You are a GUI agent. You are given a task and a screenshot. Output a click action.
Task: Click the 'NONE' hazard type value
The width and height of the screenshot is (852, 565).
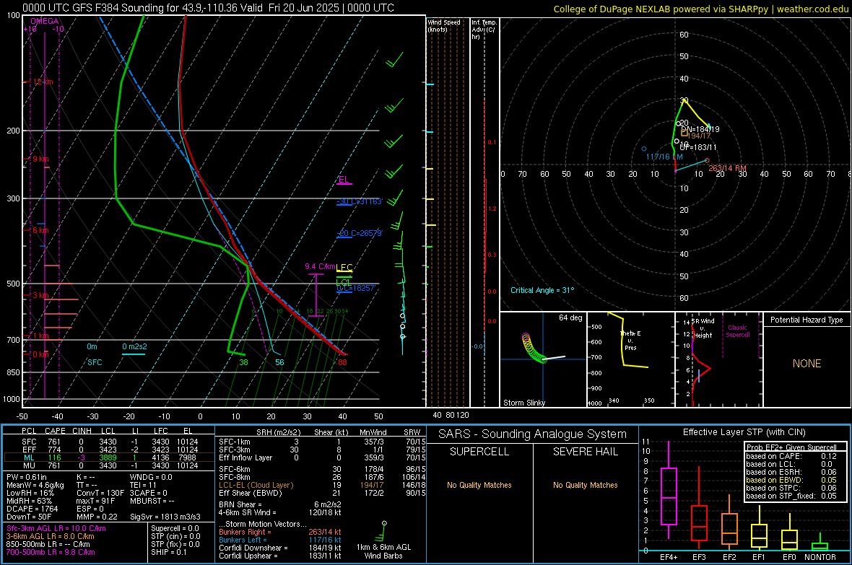coord(807,364)
